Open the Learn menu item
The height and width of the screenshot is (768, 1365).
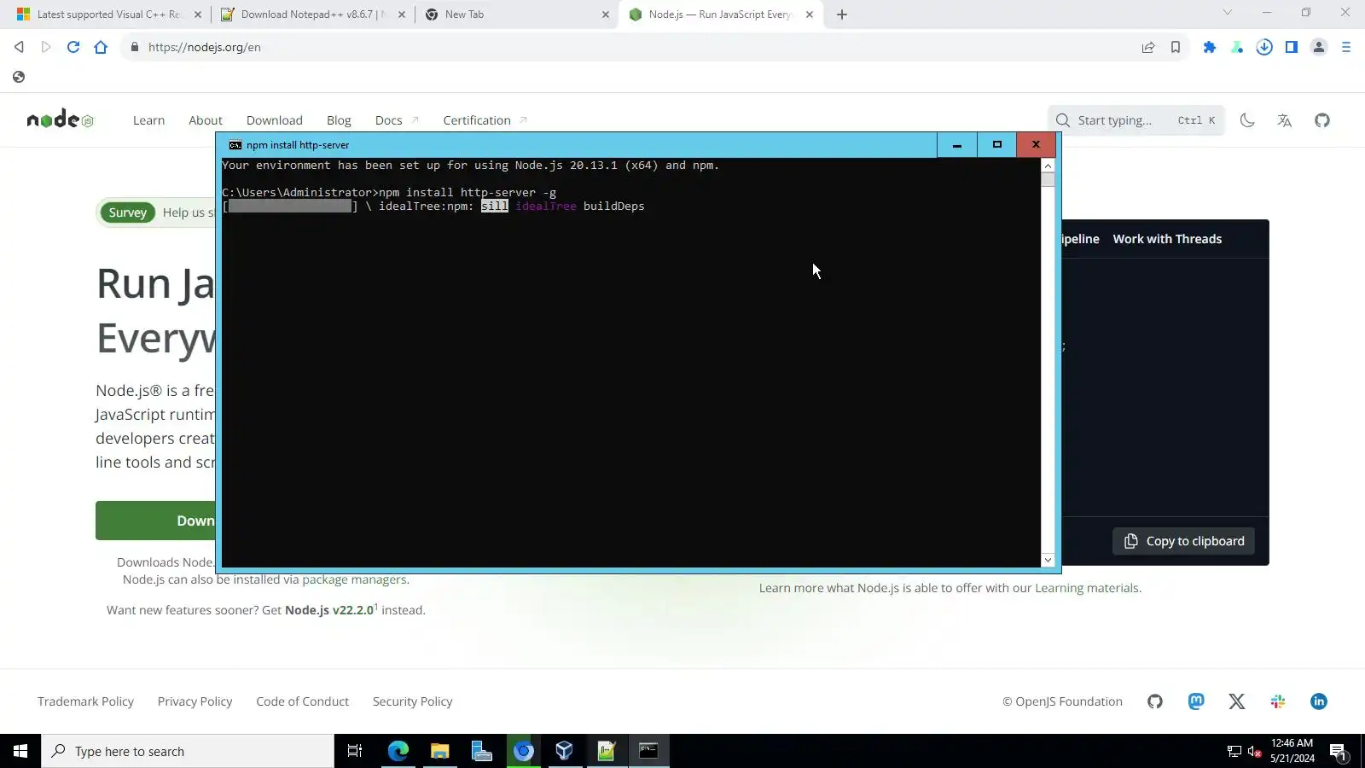pyautogui.click(x=148, y=120)
